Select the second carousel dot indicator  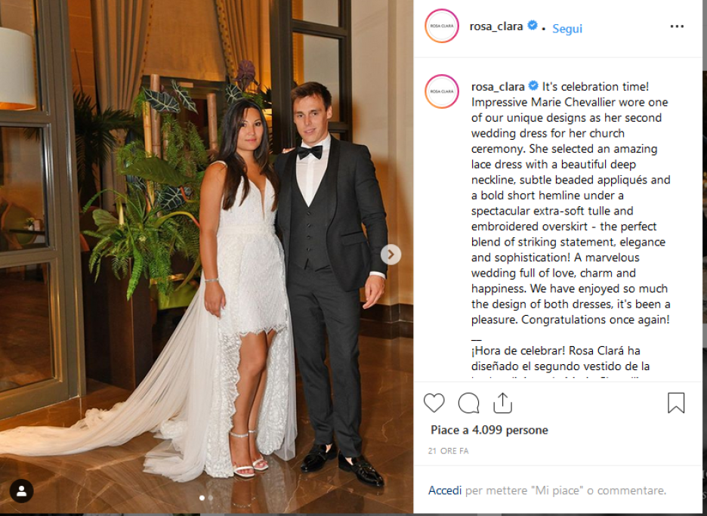click(x=211, y=498)
